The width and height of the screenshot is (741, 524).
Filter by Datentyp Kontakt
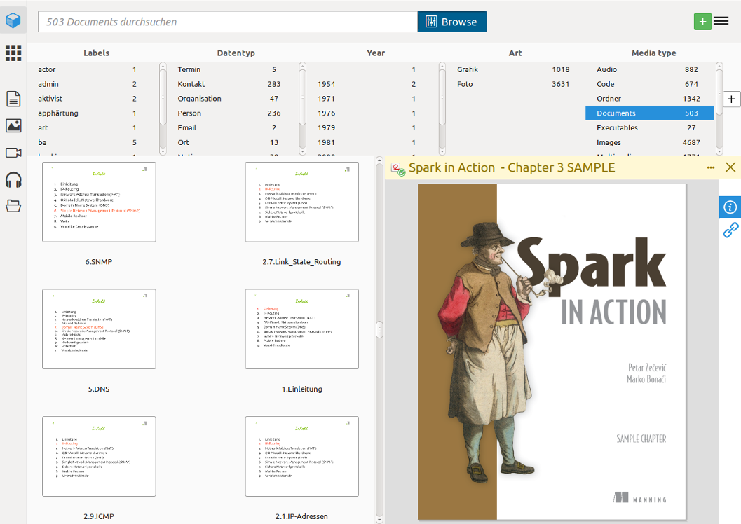click(233, 84)
